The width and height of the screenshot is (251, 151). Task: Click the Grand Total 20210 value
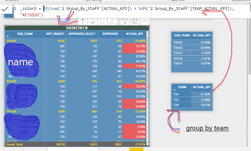coord(60,144)
